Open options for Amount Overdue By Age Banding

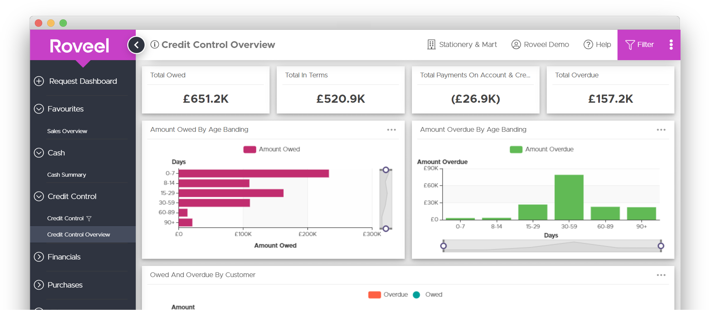[x=661, y=130]
